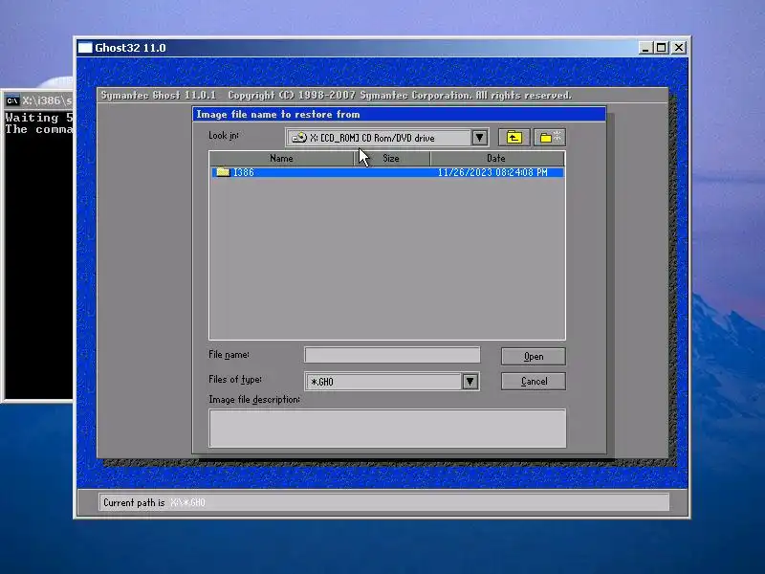
Task: Click the Cancel button
Action: tap(534, 381)
